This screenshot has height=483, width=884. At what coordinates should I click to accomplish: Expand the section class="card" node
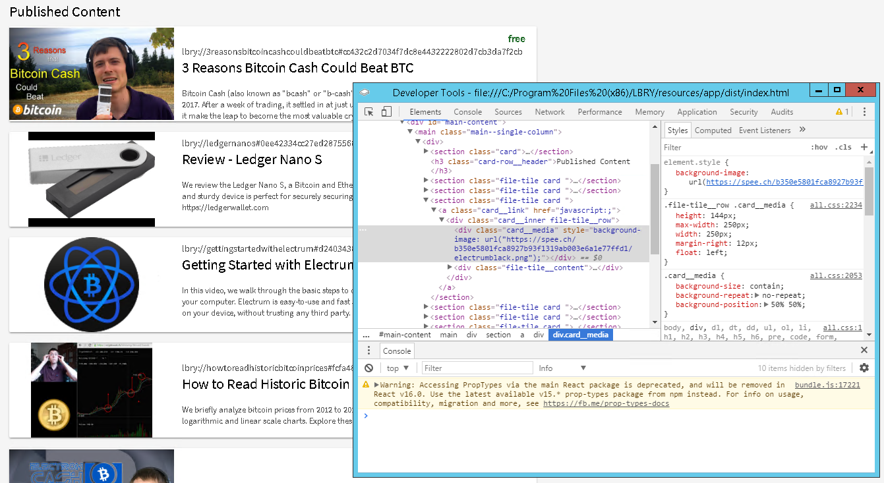coord(426,152)
